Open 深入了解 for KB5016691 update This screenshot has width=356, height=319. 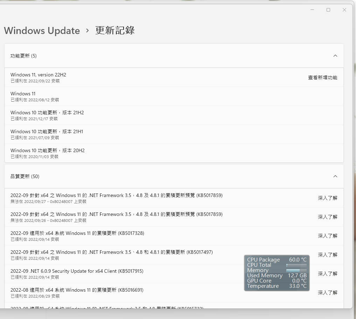327,293
